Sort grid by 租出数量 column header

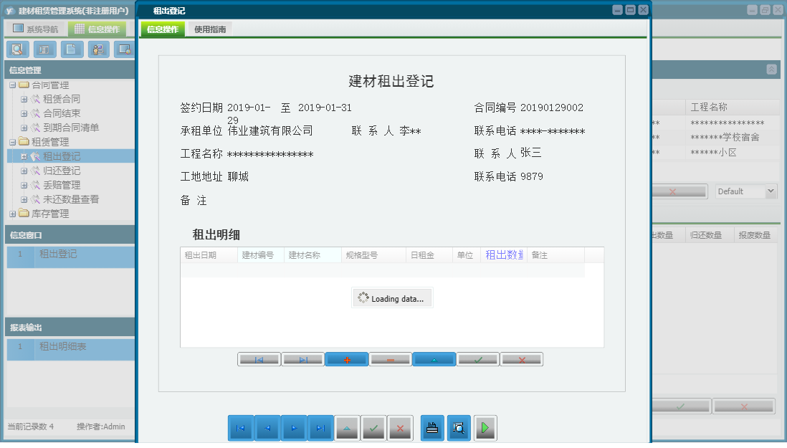[x=503, y=254]
